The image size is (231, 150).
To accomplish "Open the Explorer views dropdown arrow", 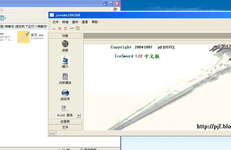I will 5,18.
